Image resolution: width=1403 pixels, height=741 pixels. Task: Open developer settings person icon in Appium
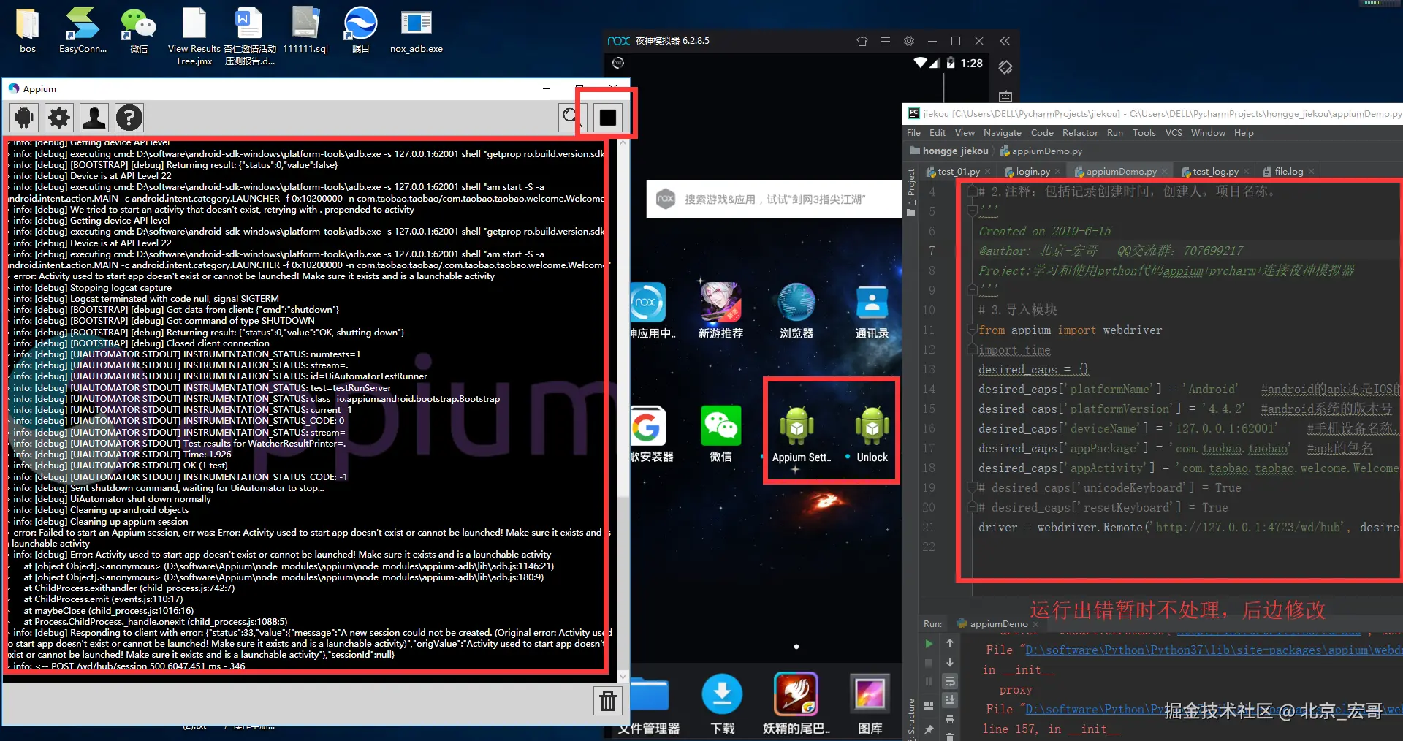point(94,118)
